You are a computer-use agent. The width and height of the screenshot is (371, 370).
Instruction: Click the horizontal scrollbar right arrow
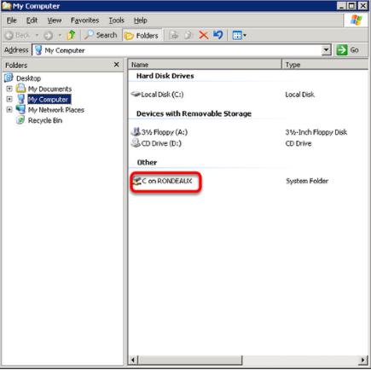pyautogui.click(x=362, y=360)
